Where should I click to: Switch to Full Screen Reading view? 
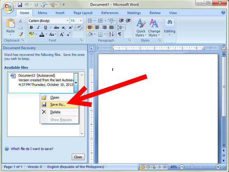[x=148, y=167]
